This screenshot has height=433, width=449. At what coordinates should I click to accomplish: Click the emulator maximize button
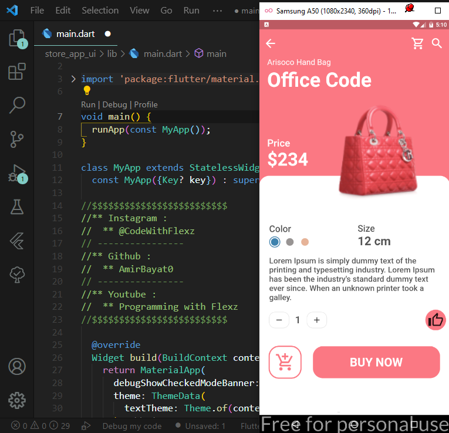[x=437, y=11]
